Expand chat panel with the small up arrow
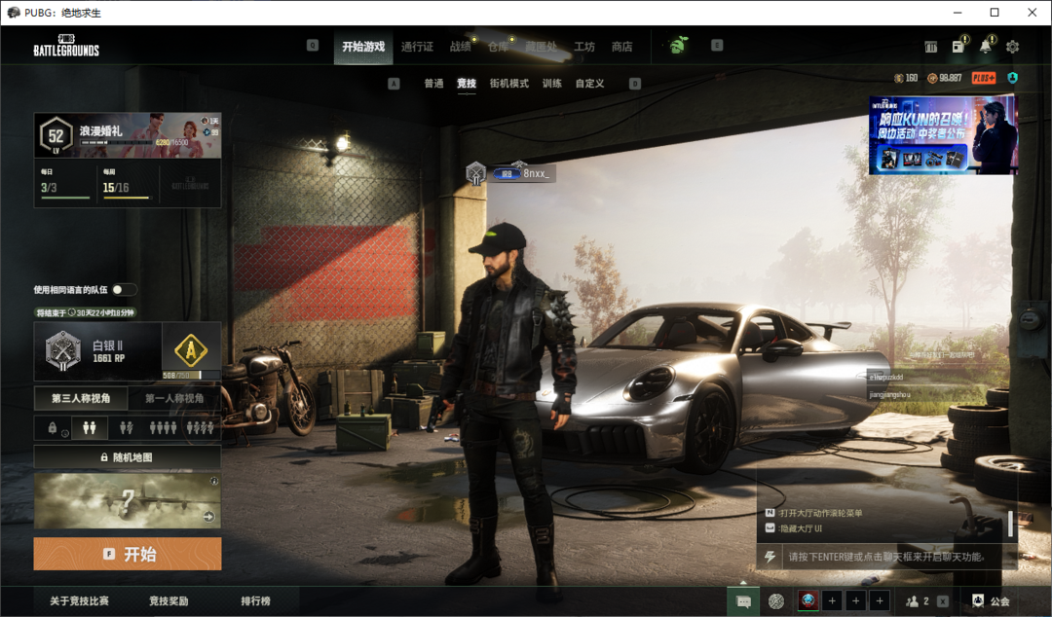This screenshot has height=617, width=1052. pyautogui.click(x=743, y=582)
